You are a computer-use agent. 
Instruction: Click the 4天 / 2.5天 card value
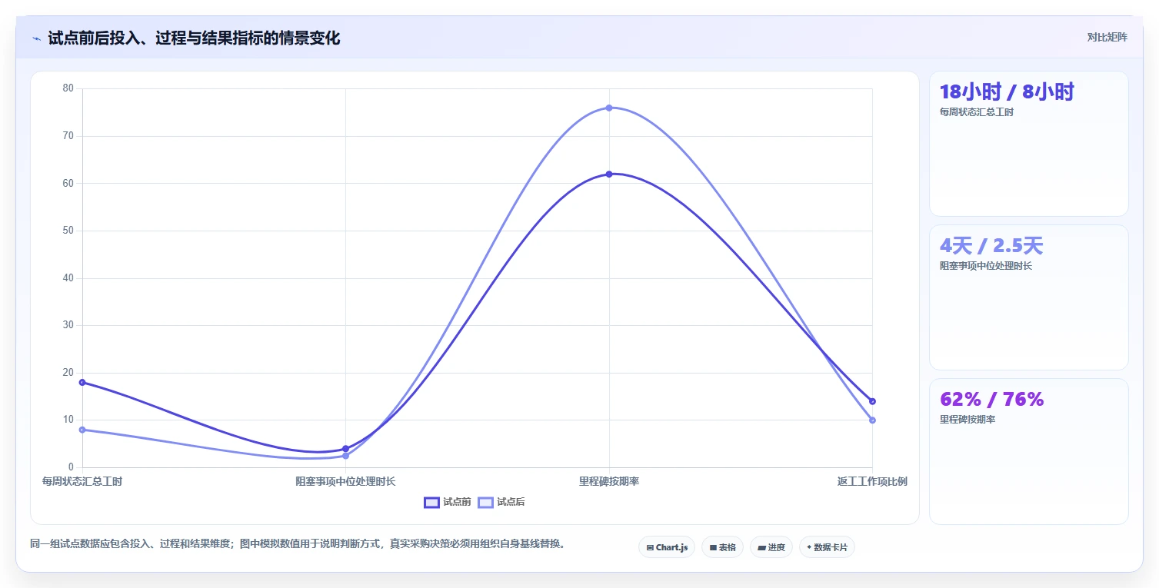[x=991, y=245]
